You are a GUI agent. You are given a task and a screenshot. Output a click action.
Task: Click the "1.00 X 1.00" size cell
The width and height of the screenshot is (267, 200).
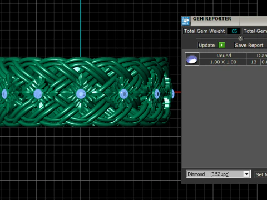click(222, 62)
